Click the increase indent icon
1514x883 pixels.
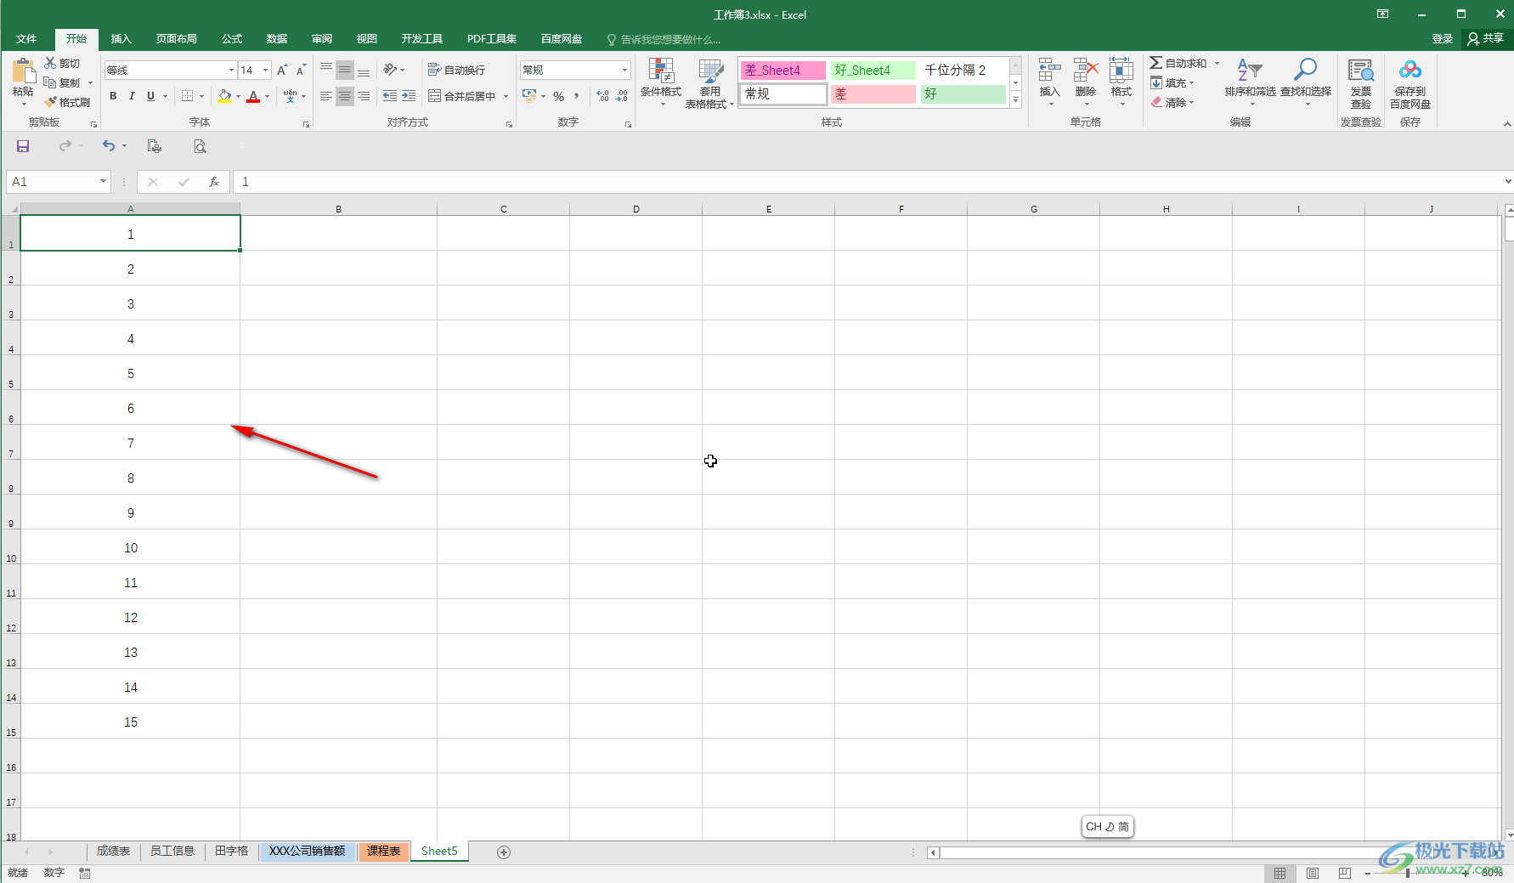click(x=409, y=96)
